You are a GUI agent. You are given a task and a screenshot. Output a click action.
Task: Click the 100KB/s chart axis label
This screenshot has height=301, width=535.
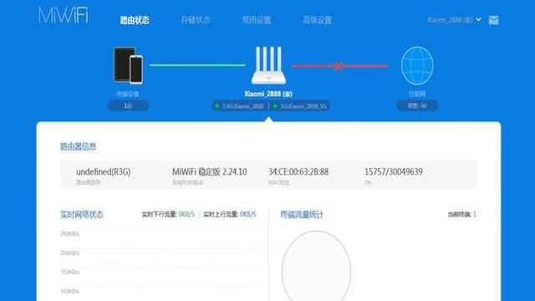(x=70, y=291)
